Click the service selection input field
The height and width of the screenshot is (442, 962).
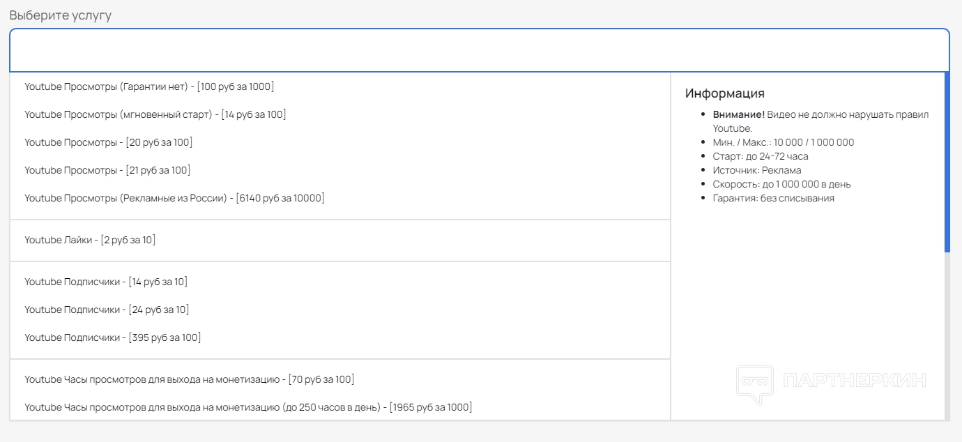479,50
